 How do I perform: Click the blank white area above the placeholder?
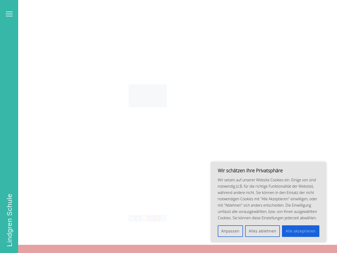click(147, 47)
